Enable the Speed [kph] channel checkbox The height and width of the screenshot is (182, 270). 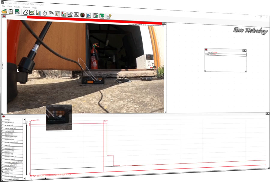(x=3, y=134)
